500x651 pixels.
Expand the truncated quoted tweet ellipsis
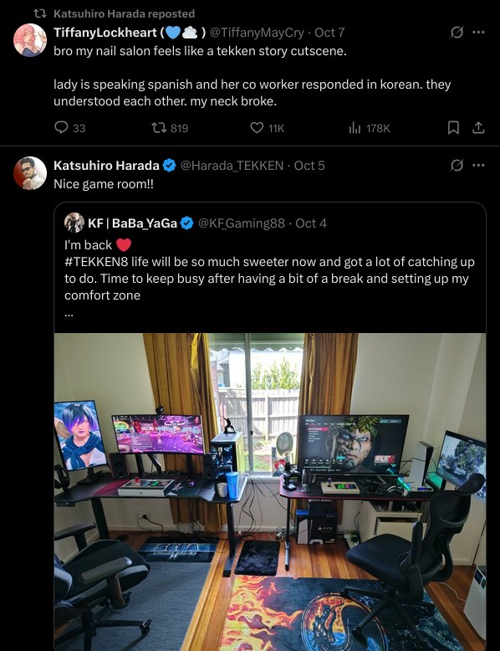pyautogui.click(x=69, y=314)
